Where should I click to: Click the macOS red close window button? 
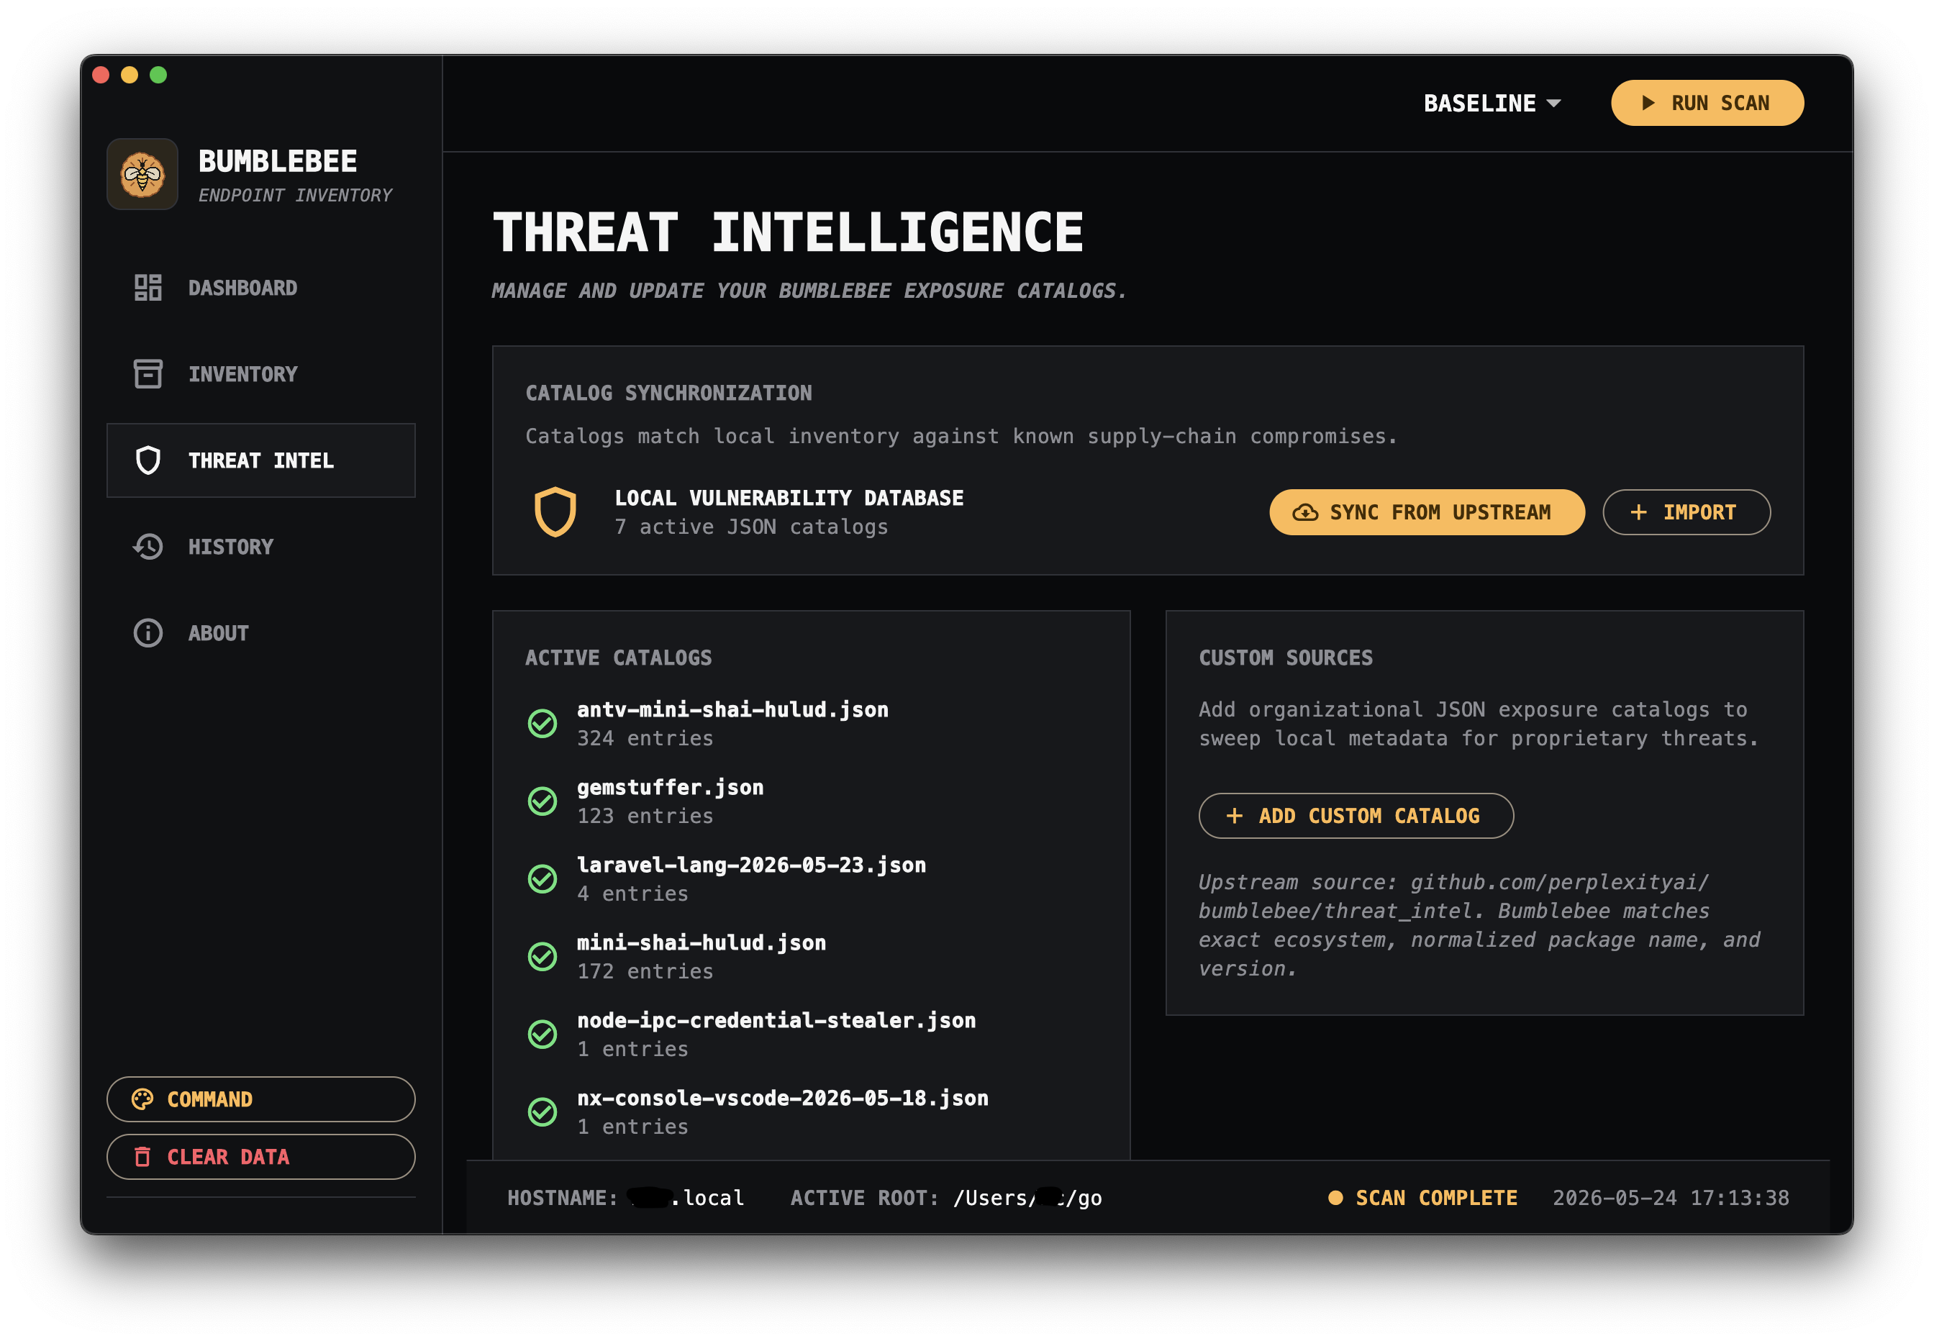click(101, 75)
